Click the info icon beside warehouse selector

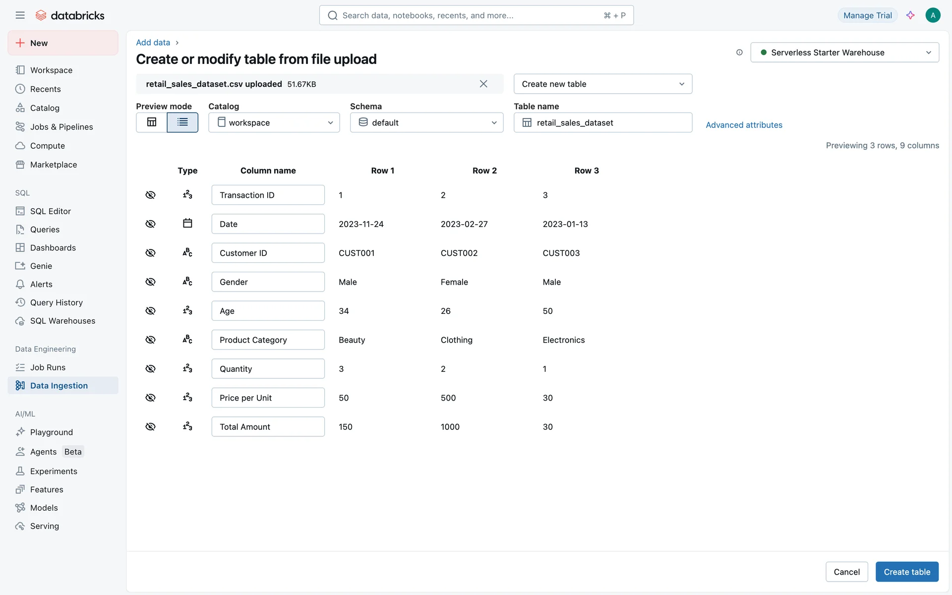[739, 53]
